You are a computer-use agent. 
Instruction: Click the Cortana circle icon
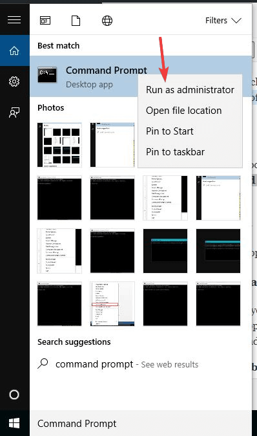coord(14,395)
